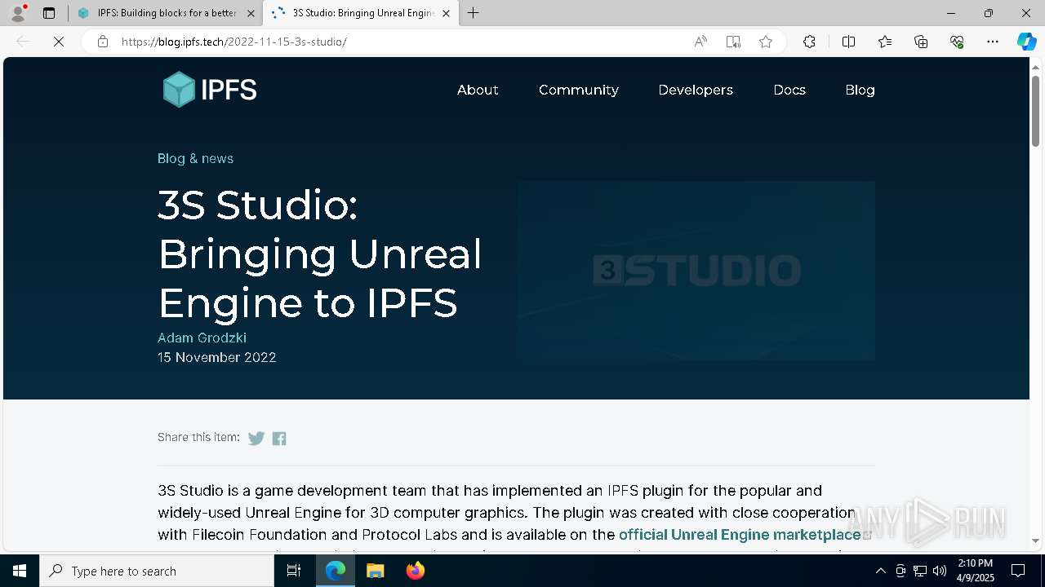
Task: Open the network status icon
Action: [x=920, y=571]
